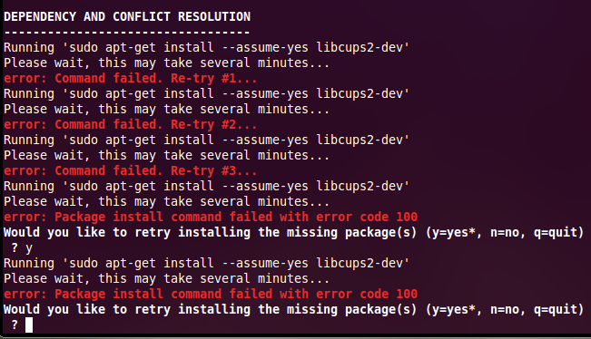Click last 'Would you like to retry' prompt

point(293,310)
